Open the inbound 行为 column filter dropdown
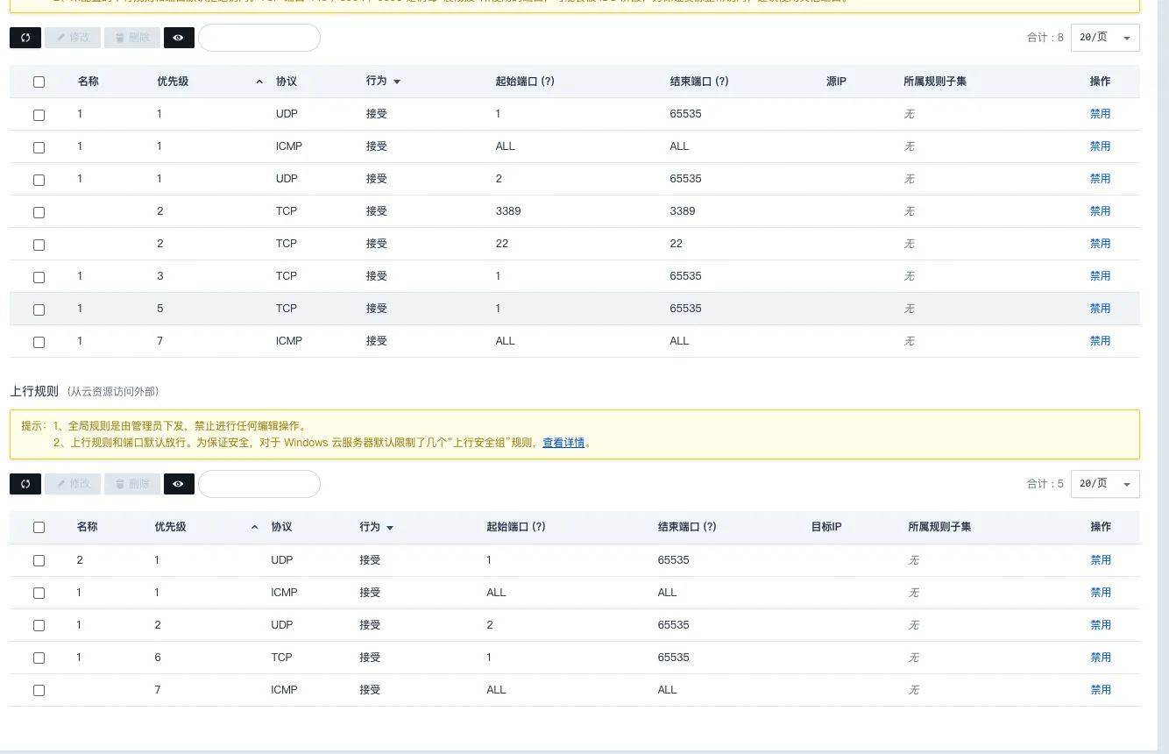This screenshot has width=1169, height=754. click(396, 82)
